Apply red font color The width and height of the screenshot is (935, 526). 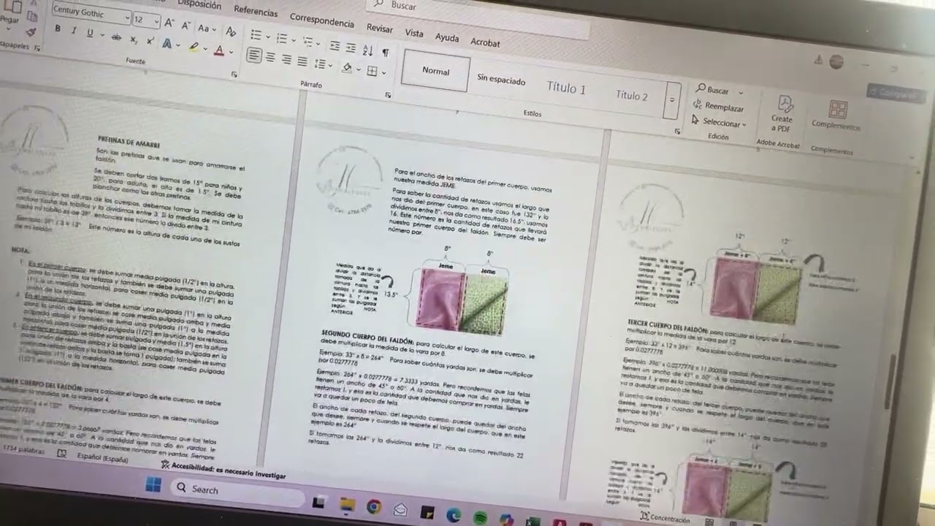point(218,50)
